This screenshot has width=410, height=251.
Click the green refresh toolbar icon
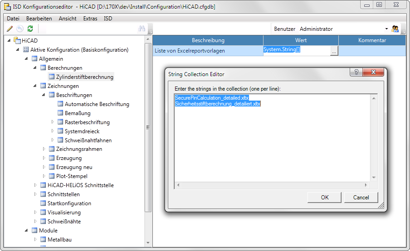tap(30, 29)
